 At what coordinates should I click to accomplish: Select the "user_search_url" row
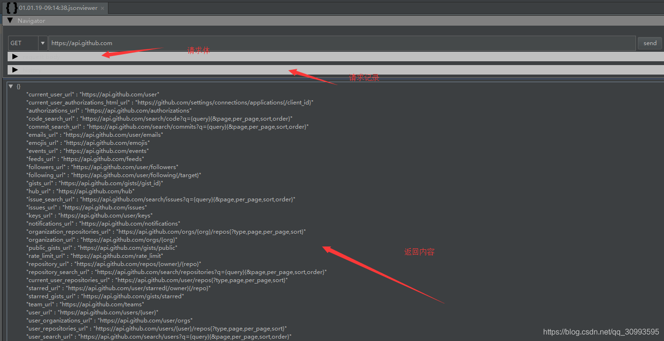(x=159, y=337)
